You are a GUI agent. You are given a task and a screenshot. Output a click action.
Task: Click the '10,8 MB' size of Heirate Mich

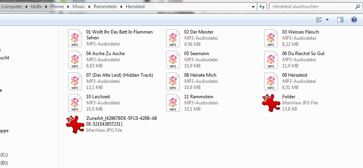click(x=192, y=87)
